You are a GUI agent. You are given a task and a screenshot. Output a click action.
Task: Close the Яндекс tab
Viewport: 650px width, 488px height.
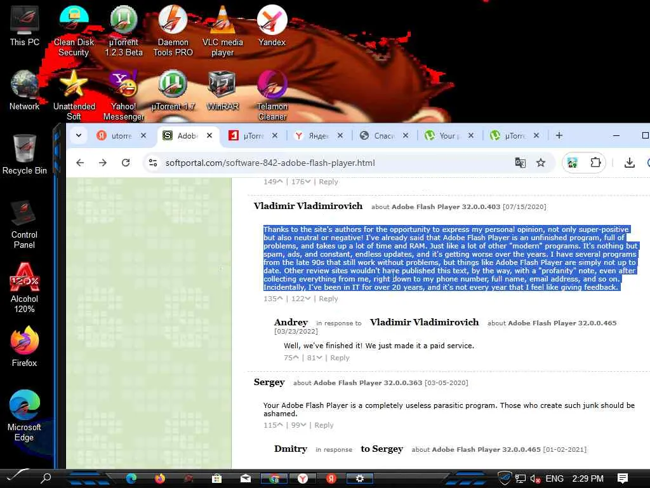340,136
